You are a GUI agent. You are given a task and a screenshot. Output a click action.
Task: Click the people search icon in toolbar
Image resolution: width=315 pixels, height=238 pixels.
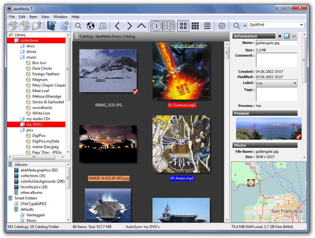click(x=103, y=26)
